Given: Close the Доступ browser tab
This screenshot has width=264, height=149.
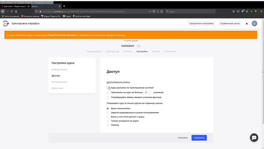Looking at the screenshot, I should (59, 7).
